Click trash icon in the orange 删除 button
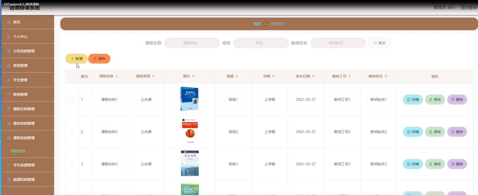Viewport: 478px width, 195px height. pyautogui.click(x=95, y=59)
